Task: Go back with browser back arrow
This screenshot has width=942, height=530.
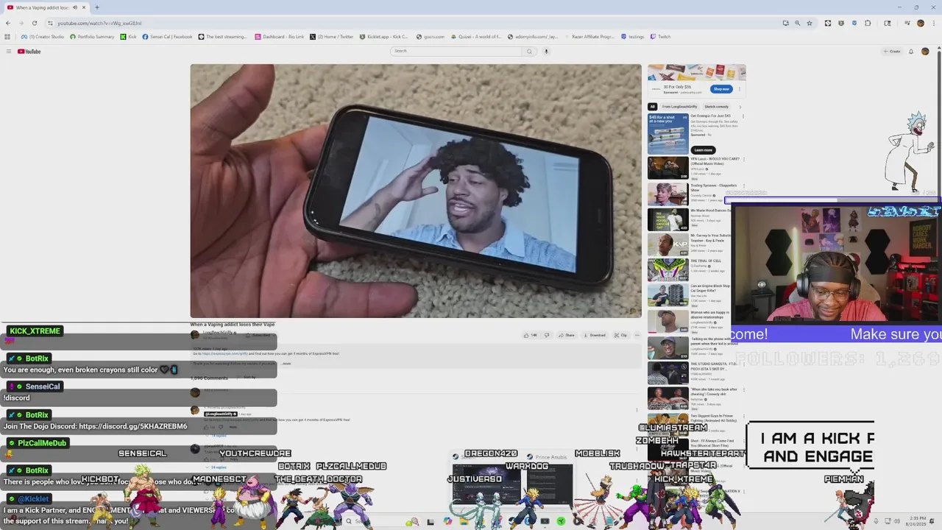Action: coord(8,23)
